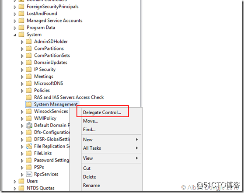Image resolution: width=244 pixels, height=193 pixels.
Task: Click the System folder icon
Action: pos(21,35)
